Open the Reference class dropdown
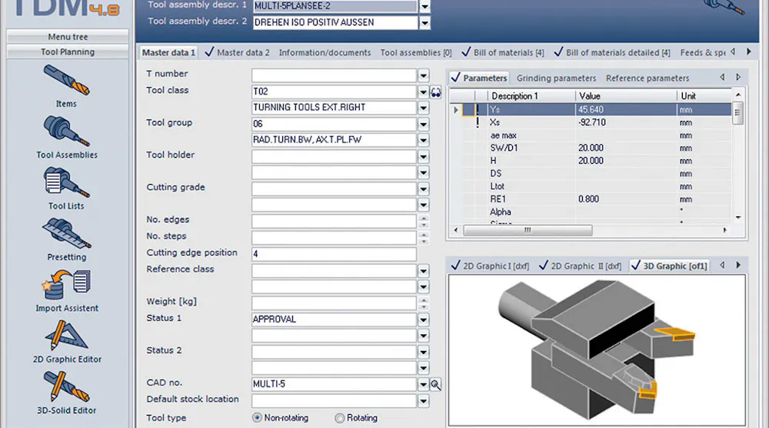 pyautogui.click(x=423, y=271)
